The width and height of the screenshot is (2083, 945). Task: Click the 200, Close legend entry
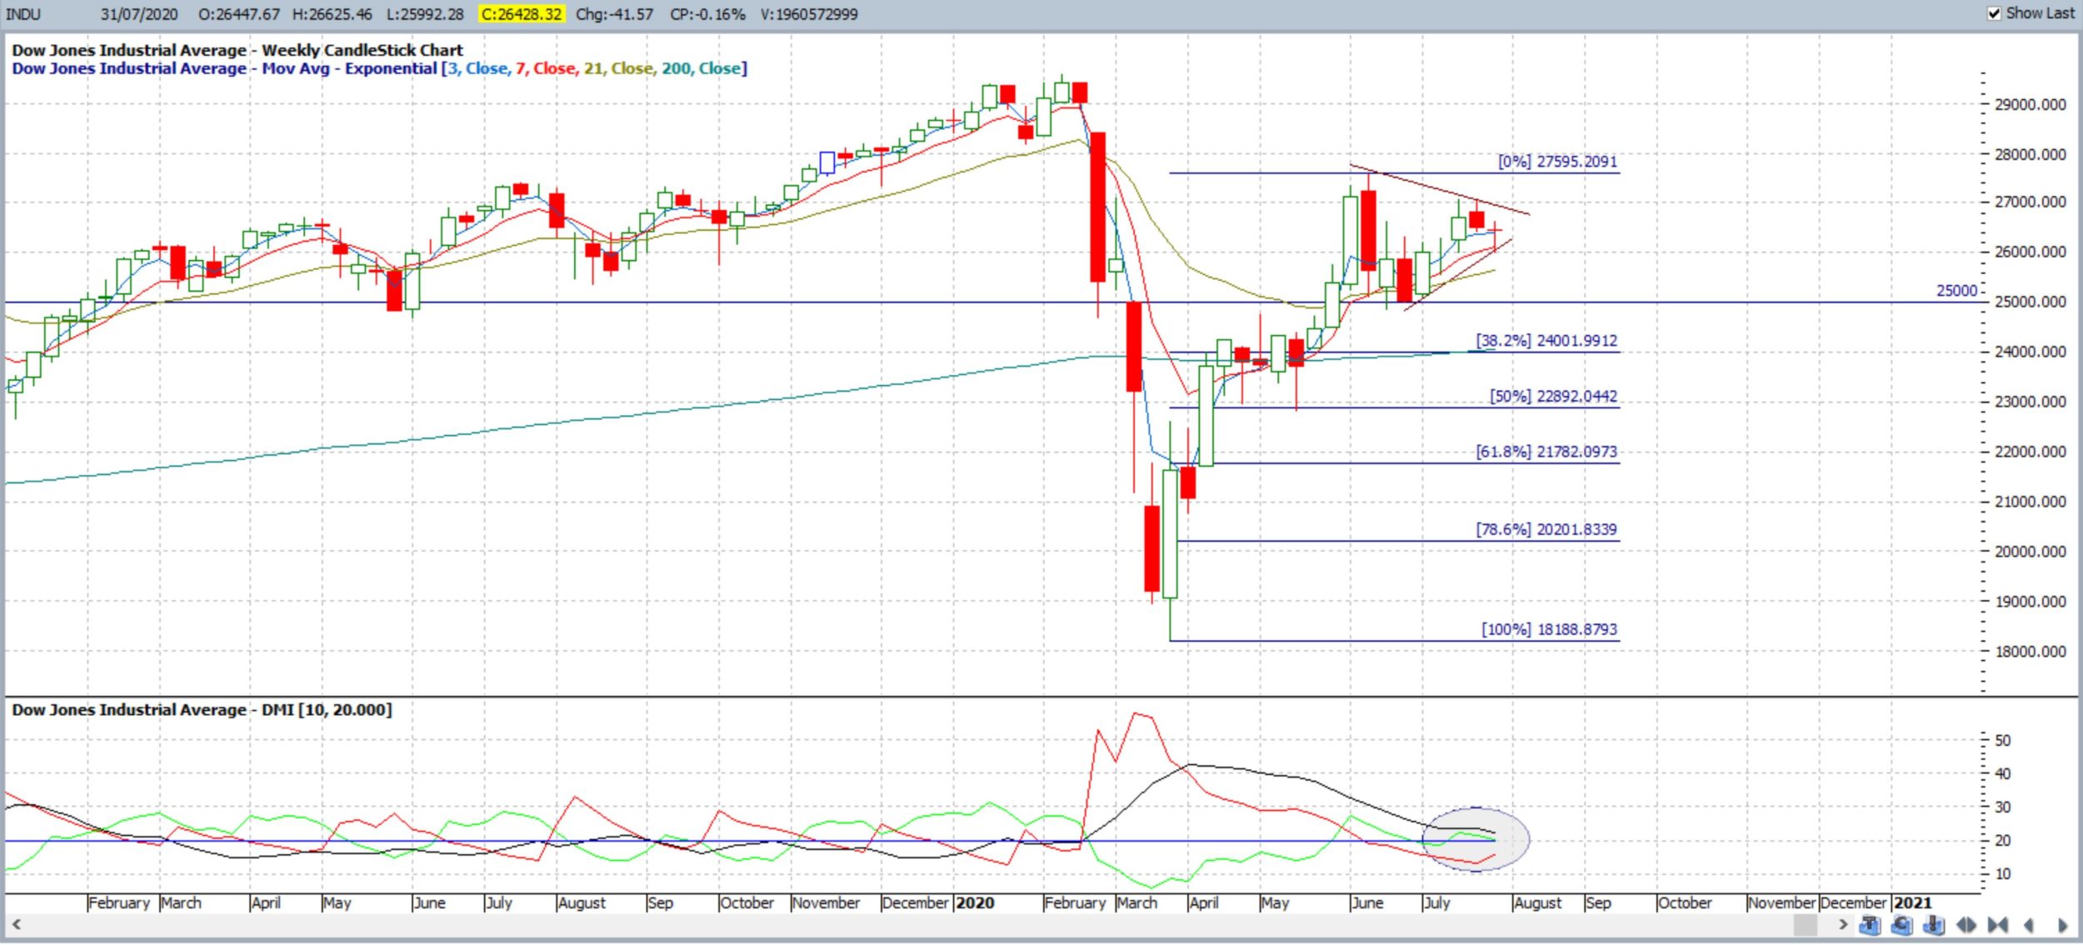click(x=702, y=68)
